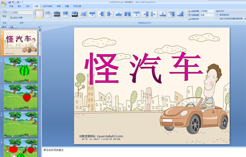Select the Cut Through Black transition
The width and height of the screenshot is (246, 157).
[75, 14]
